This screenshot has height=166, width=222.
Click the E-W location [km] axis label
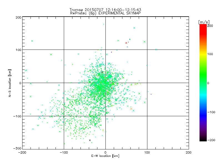pos(105,156)
